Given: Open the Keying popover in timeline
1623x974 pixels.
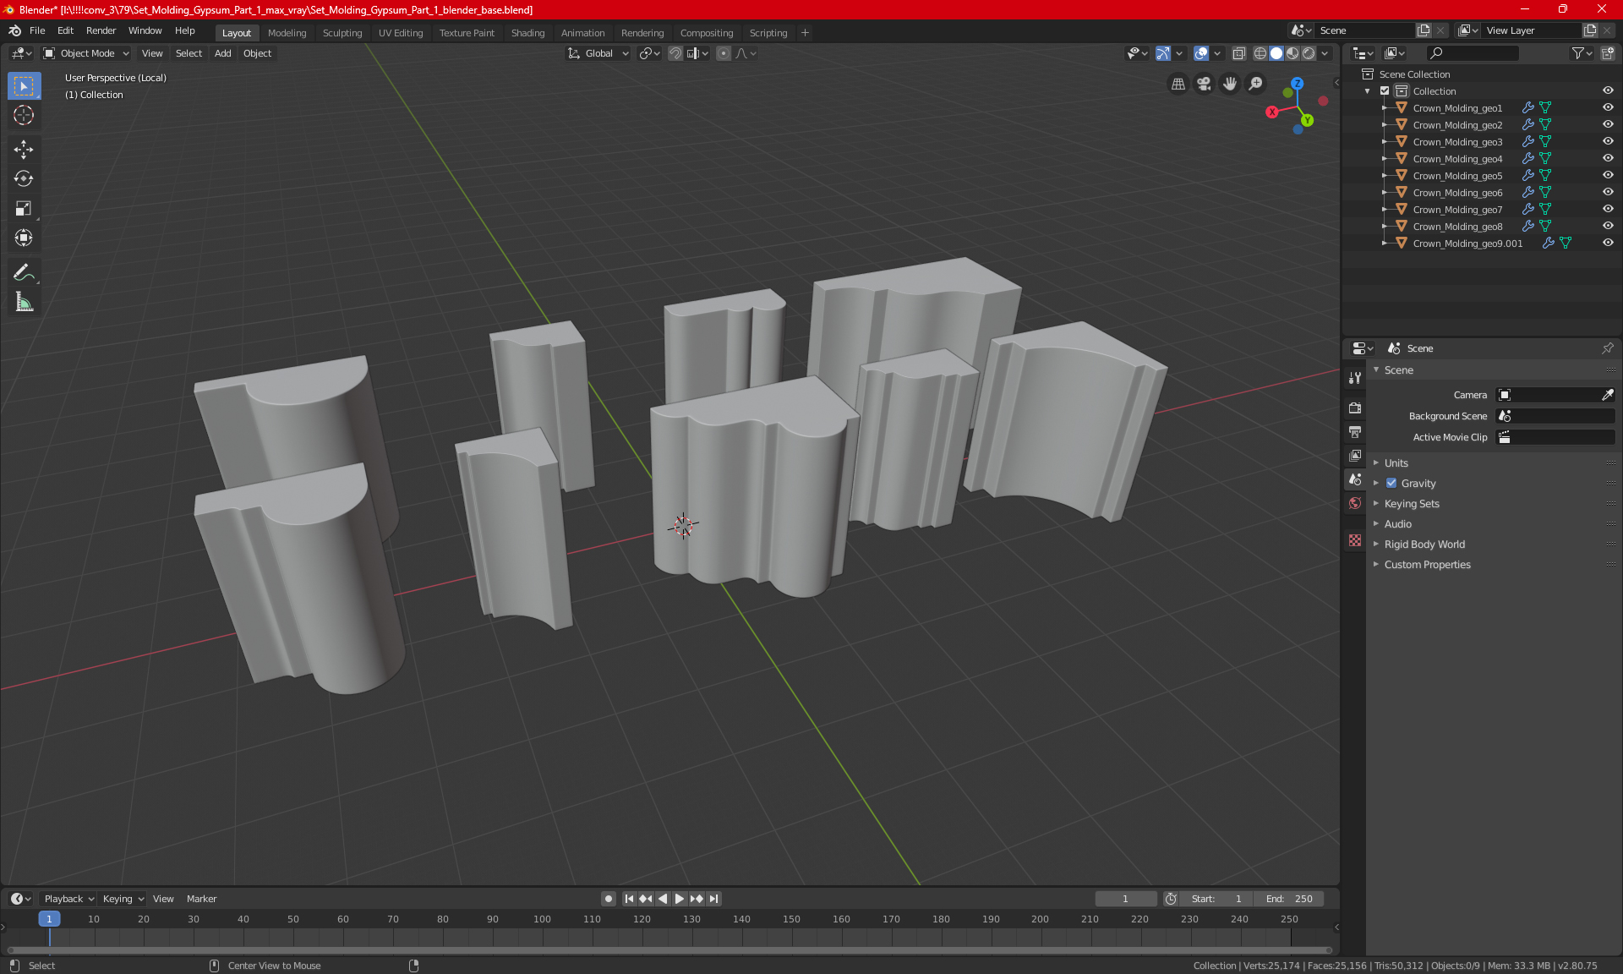Looking at the screenshot, I should [x=123, y=899].
